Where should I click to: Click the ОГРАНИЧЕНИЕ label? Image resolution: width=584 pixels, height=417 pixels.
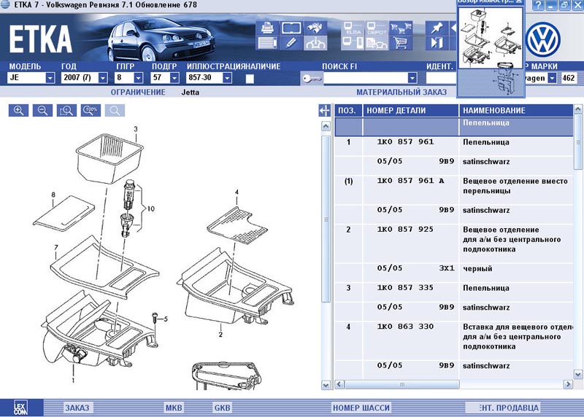point(138,93)
